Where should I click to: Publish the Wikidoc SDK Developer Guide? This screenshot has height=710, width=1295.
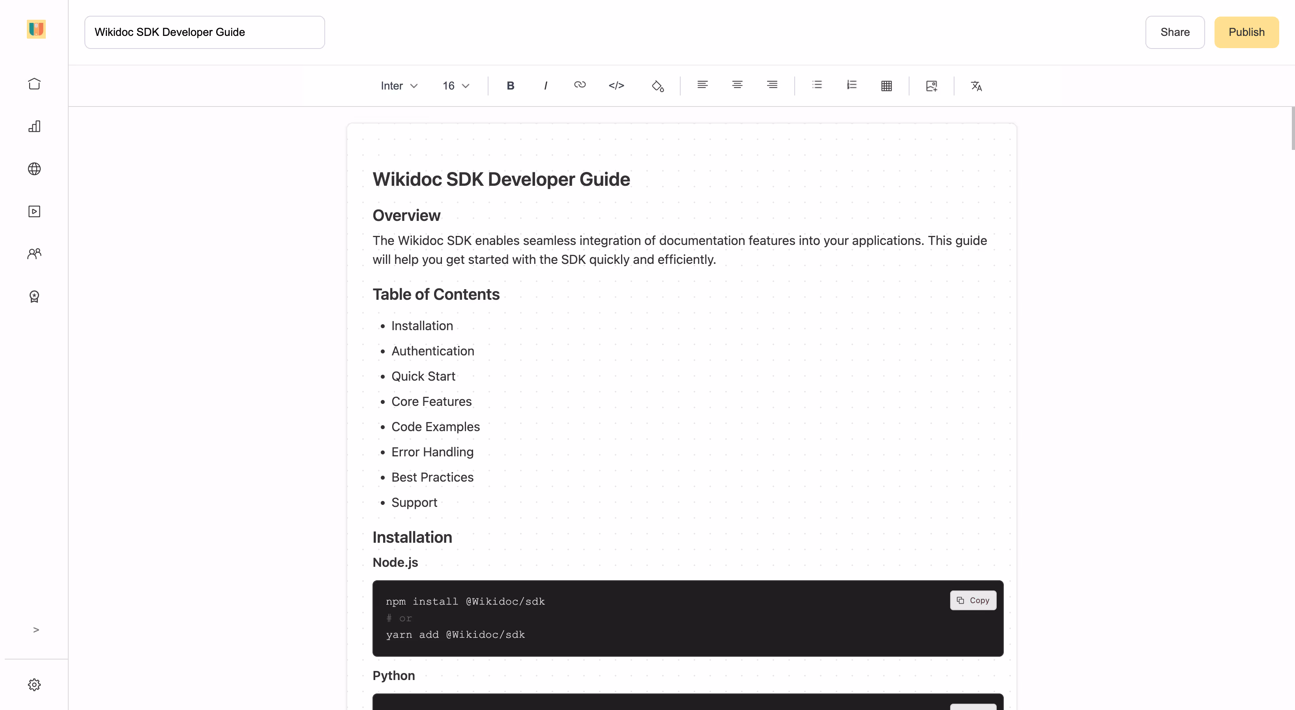[1246, 32]
